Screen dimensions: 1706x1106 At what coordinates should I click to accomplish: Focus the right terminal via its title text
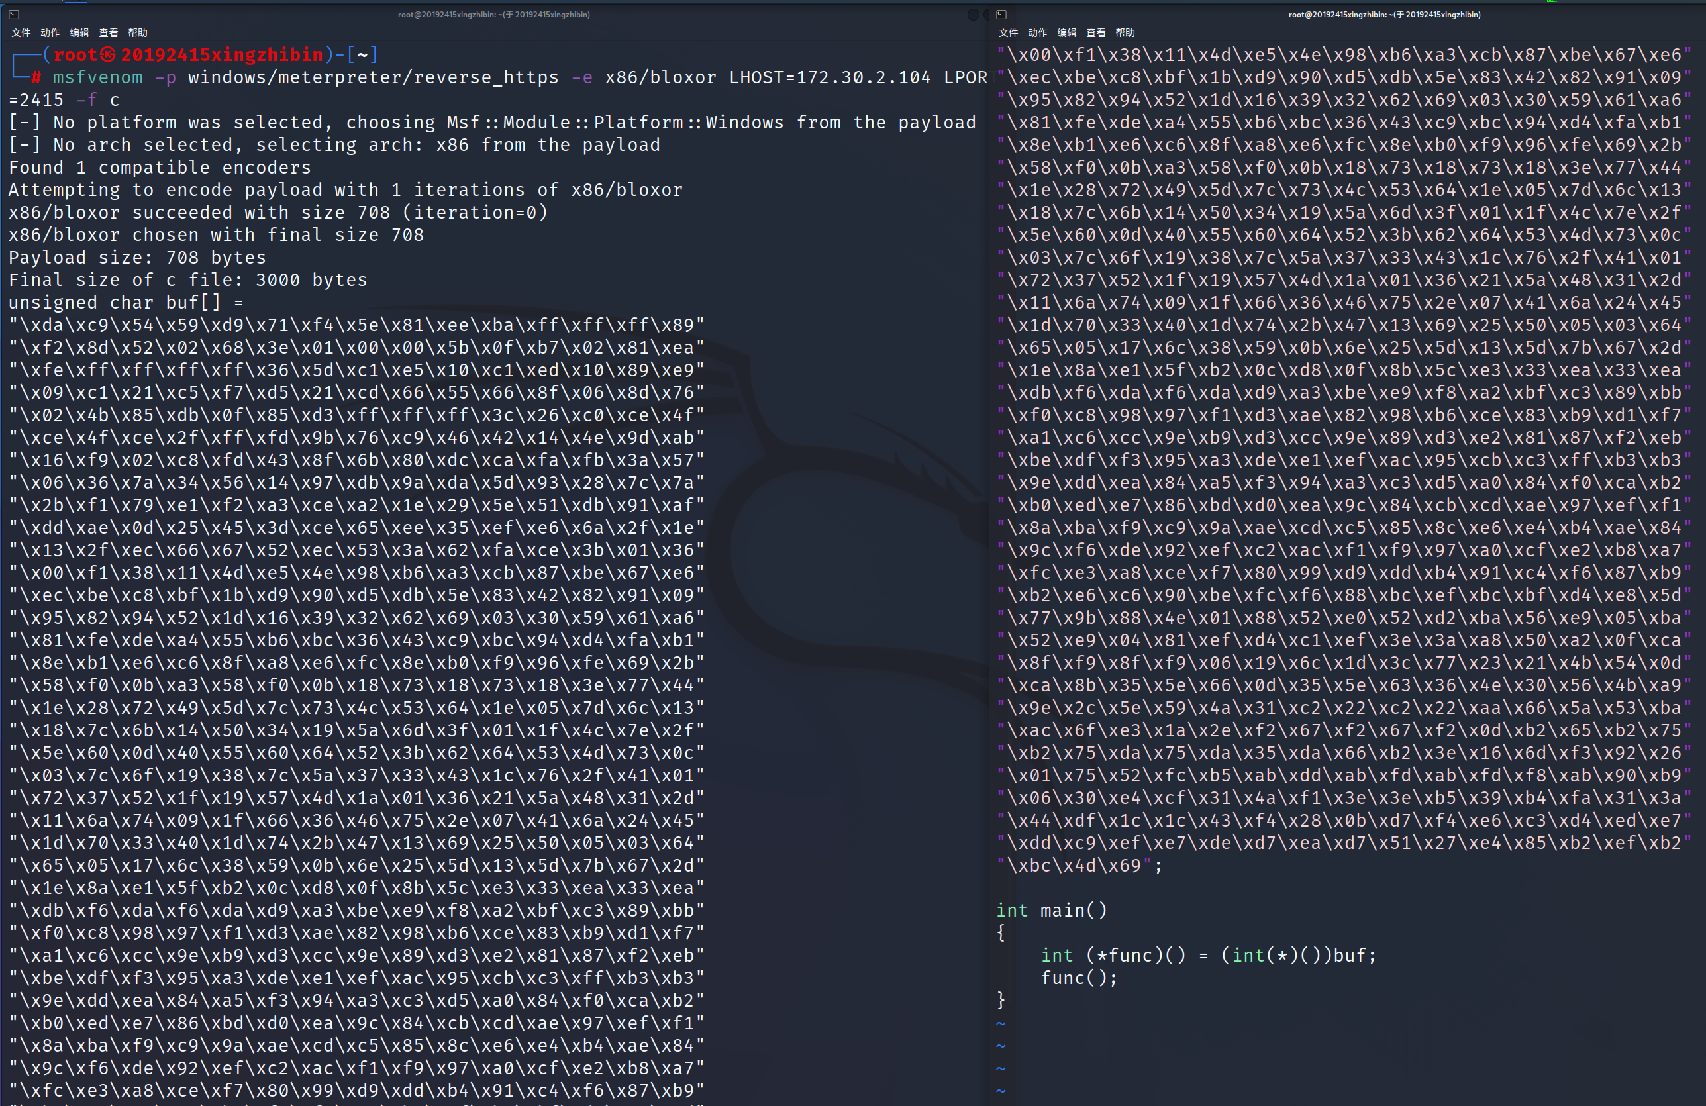coord(1384,15)
